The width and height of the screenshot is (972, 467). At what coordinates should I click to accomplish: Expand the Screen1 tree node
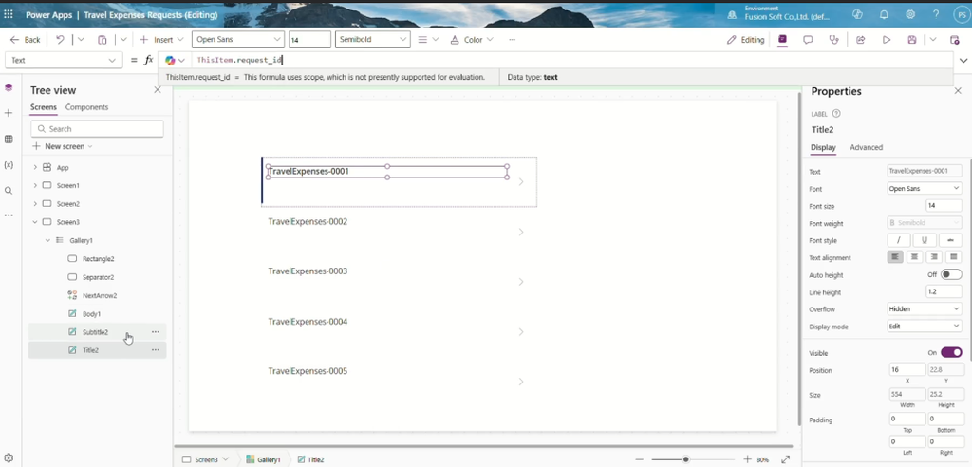click(35, 185)
